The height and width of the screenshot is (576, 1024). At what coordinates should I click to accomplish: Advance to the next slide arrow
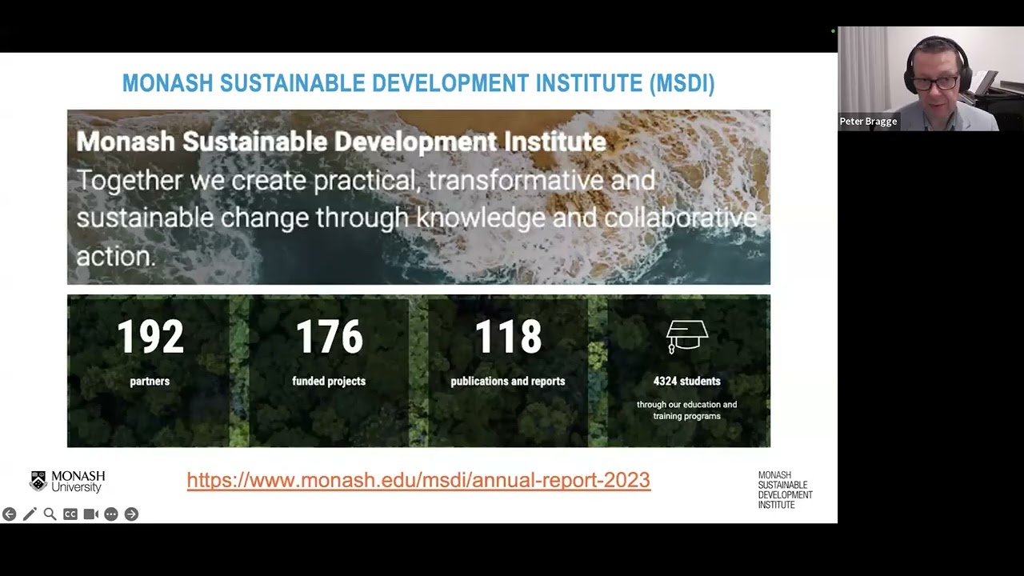pos(131,514)
